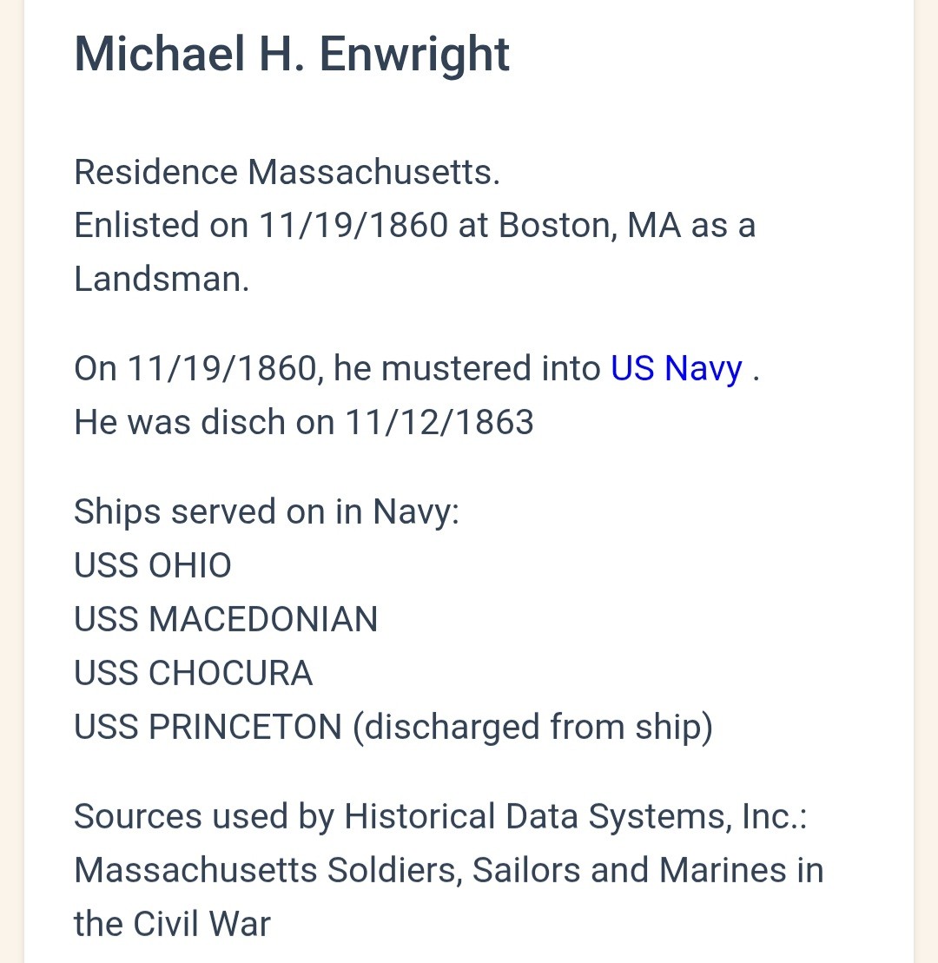Select the 'Ships served on in Navy:' label
938x963 pixels.
pyautogui.click(x=266, y=511)
